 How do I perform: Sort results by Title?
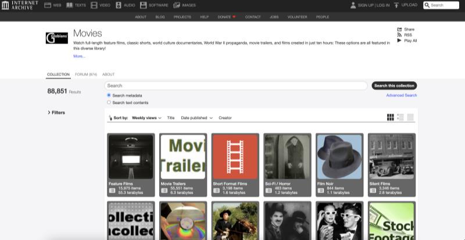tap(171, 118)
